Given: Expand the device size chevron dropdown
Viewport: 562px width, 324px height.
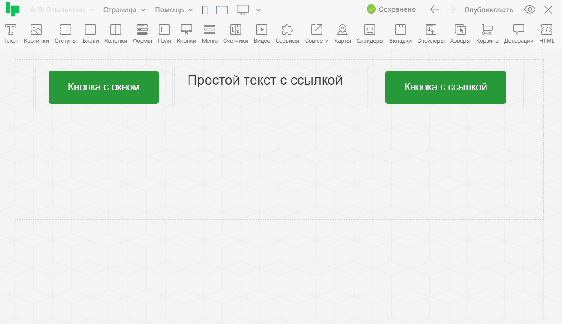Looking at the screenshot, I should 258,10.
